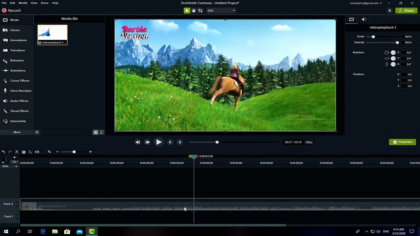Click the Position Y input field
Image resolution: width=420 pixels, height=236 pixels.
pyautogui.click(x=407, y=80)
